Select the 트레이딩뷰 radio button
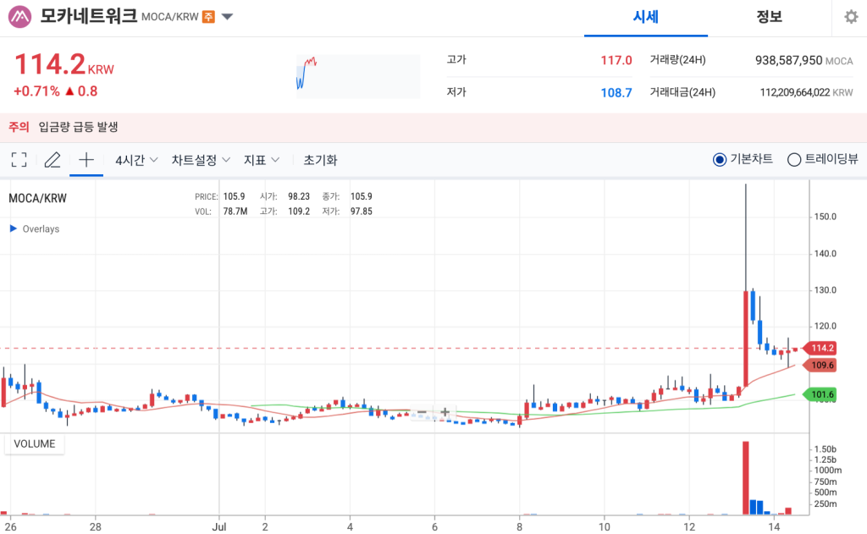 pos(794,160)
